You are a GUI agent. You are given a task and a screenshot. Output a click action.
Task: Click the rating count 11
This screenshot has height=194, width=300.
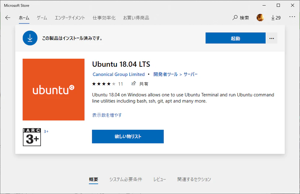point(120,84)
